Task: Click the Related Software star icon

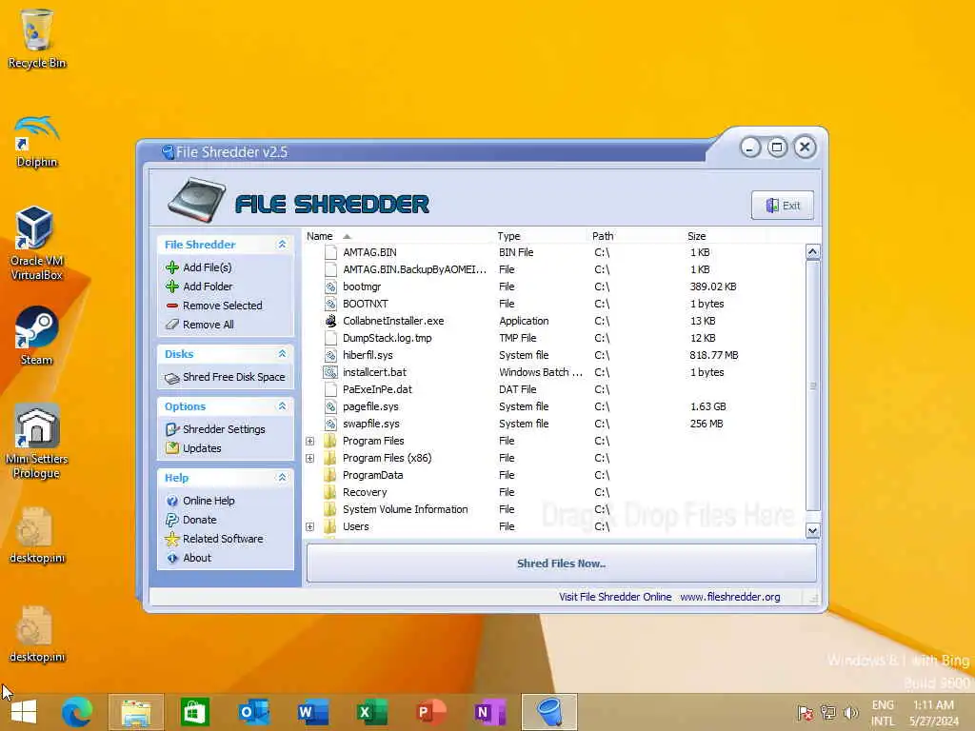Action: click(172, 539)
